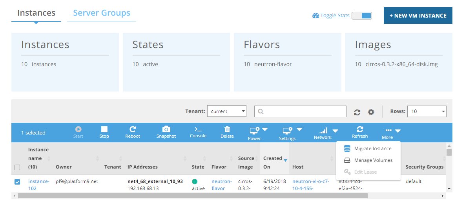
Task: Click the horizontal table scrollbar
Action: coord(196,196)
